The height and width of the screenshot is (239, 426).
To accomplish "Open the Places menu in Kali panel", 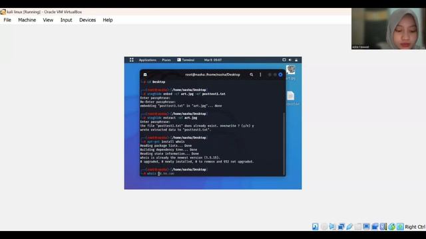I will pos(166,60).
